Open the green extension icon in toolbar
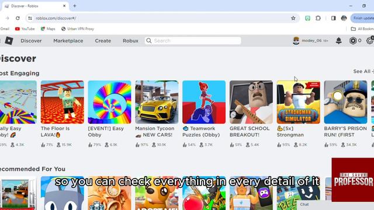 coord(307,18)
